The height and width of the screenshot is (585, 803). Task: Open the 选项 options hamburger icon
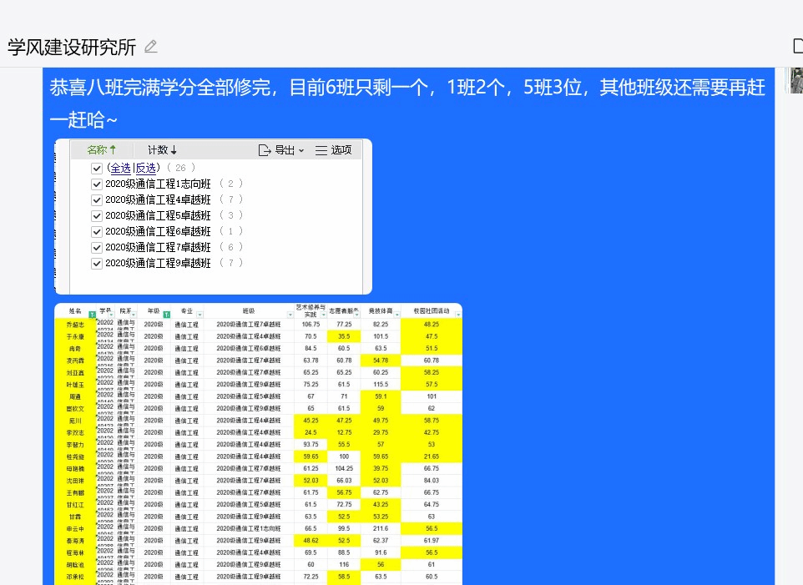tap(321, 150)
